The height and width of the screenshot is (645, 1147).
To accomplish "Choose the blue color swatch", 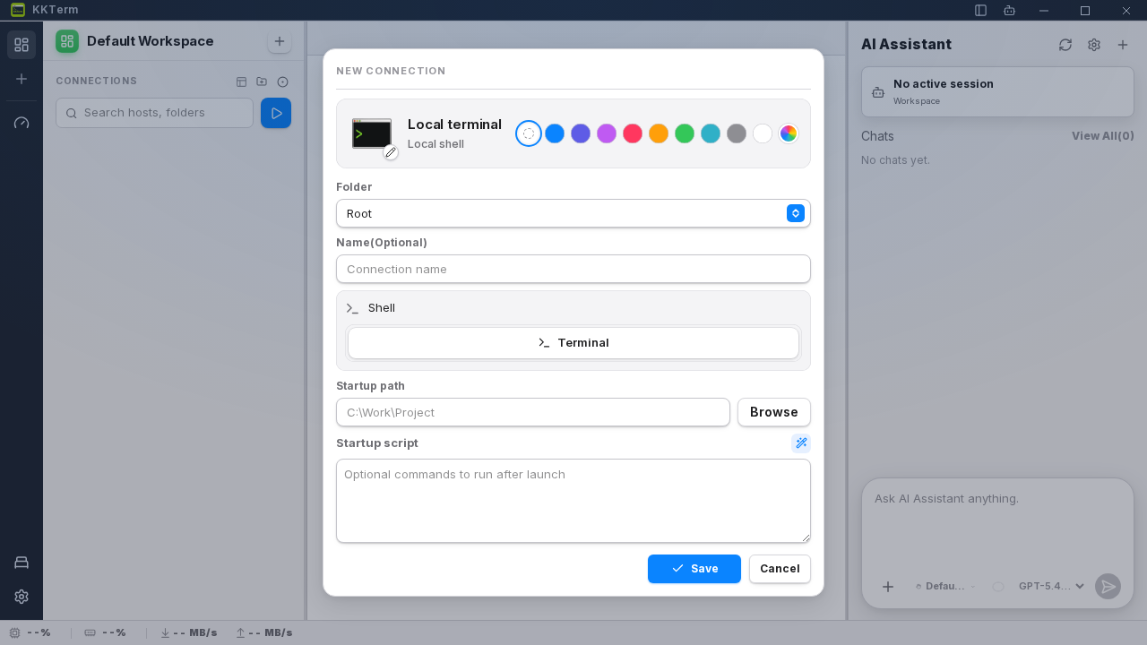I will [555, 133].
